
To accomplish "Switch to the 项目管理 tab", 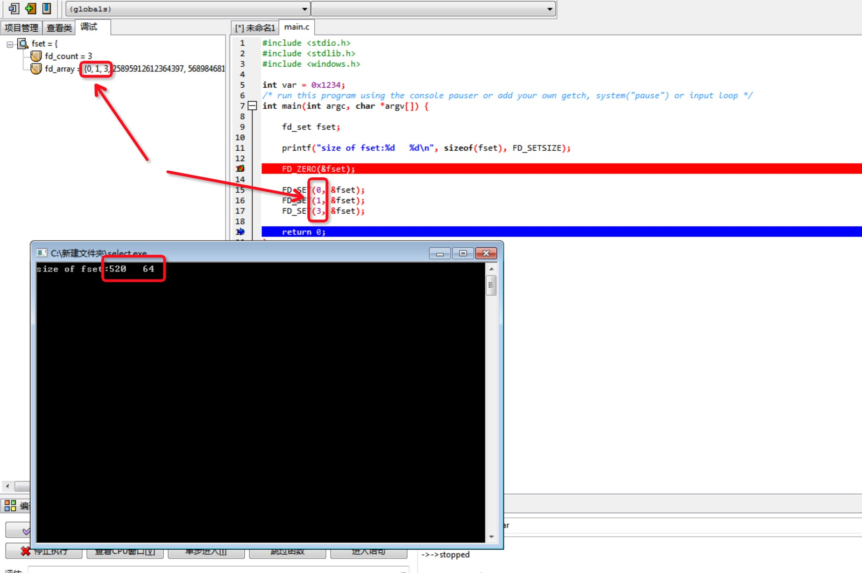I will 21,28.
